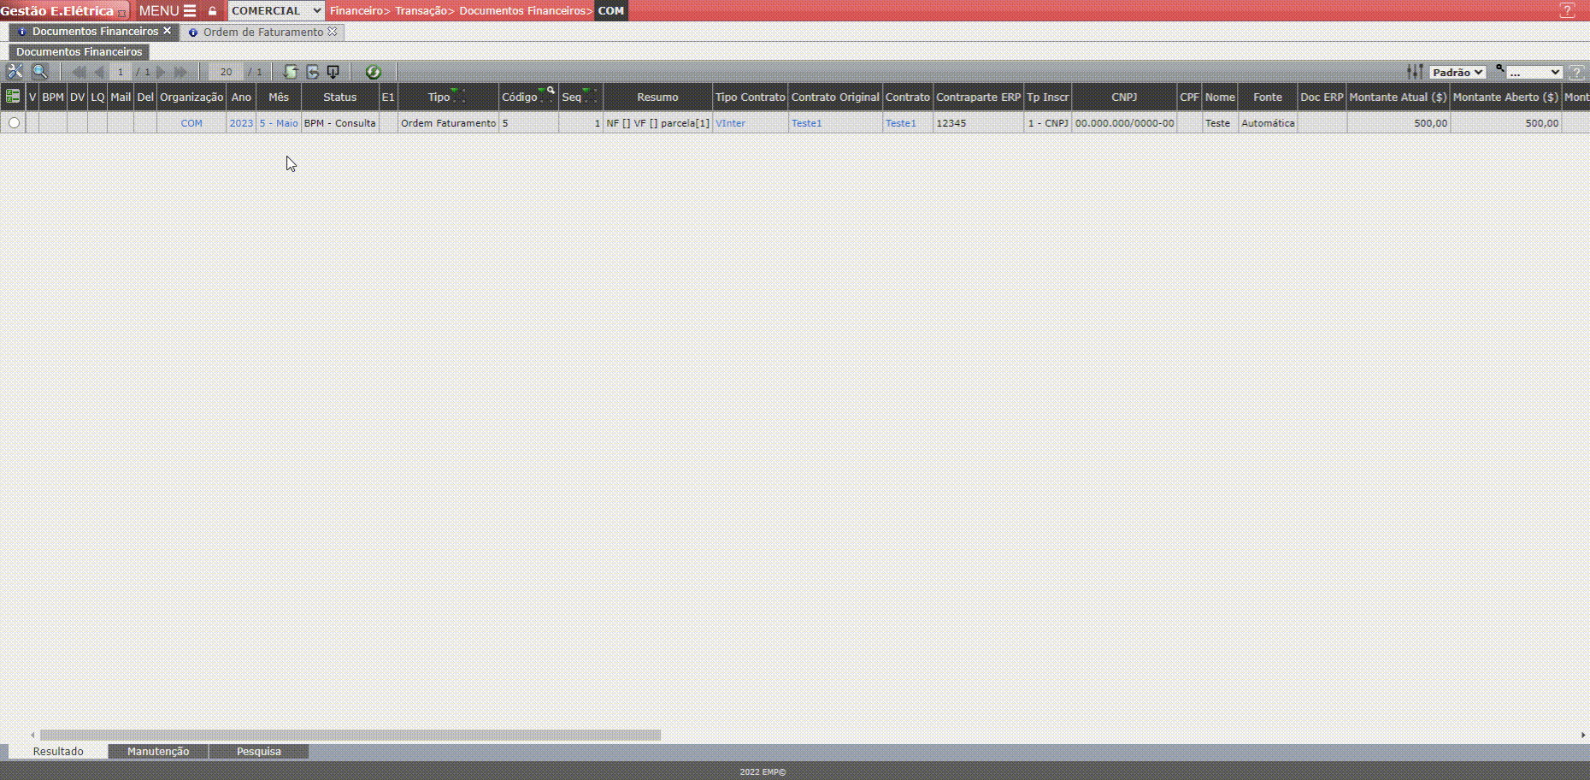
Task: Click the help question mark in toolbar
Action: click(1577, 73)
